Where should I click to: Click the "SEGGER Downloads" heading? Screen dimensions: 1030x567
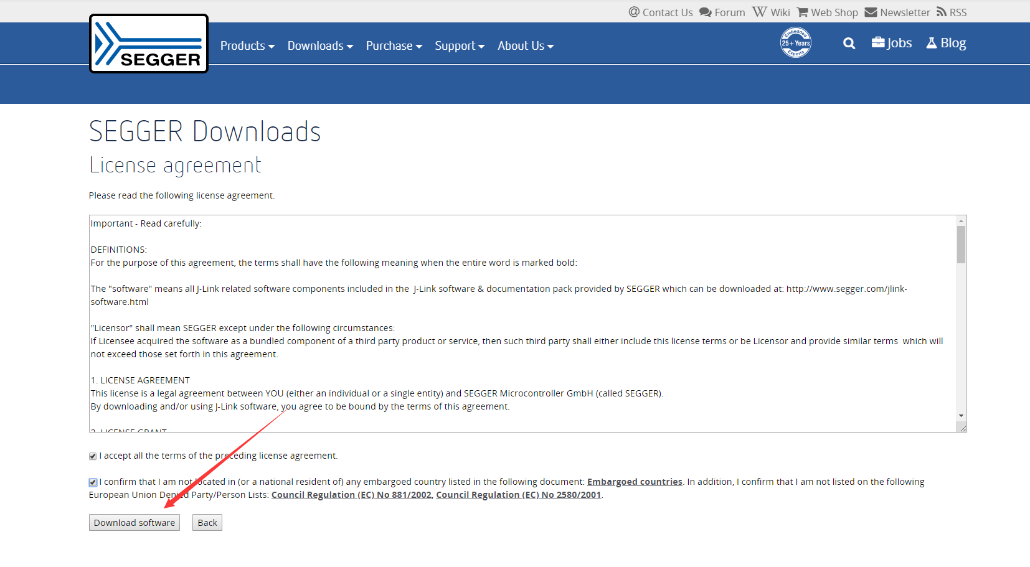click(205, 131)
